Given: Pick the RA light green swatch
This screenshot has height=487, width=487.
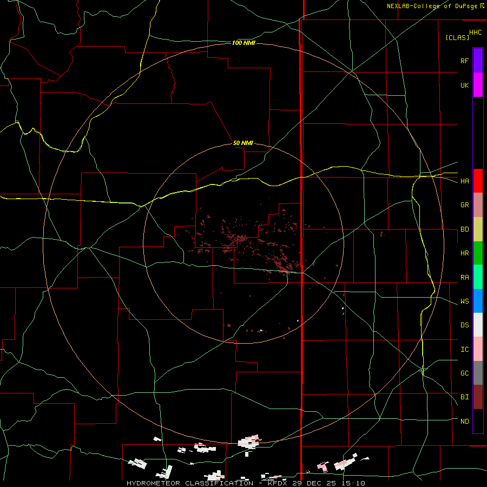Looking at the screenshot, I should pos(478,277).
